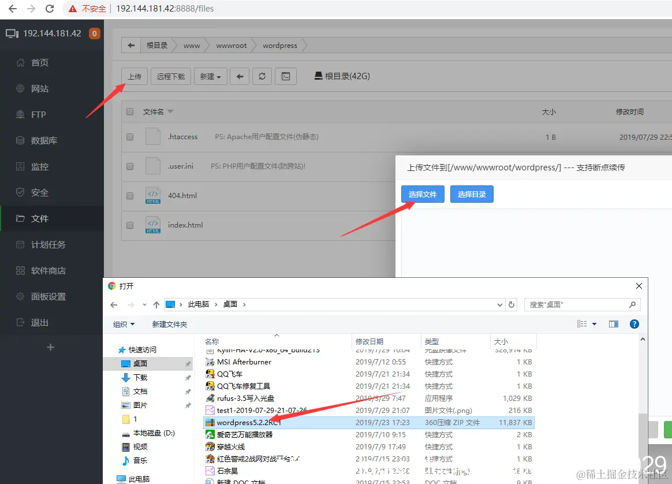The width and height of the screenshot is (672, 484).
Task: Click the breadcrumb back arrow button
Action: 131,46
